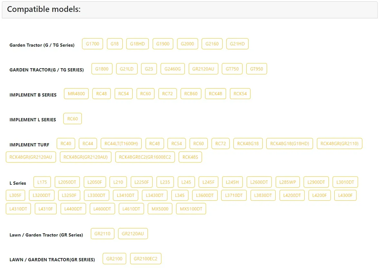Click the RC44LT(T1600H) turf implement tag

click(x=121, y=144)
